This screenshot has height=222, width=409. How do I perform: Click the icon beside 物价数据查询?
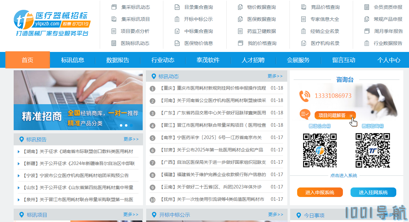click(241, 7)
